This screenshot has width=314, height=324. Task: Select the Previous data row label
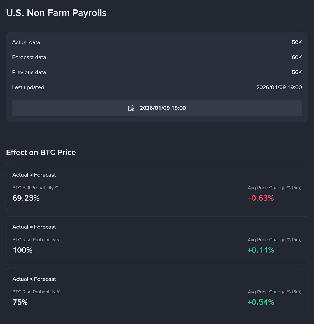(x=29, y=72)
